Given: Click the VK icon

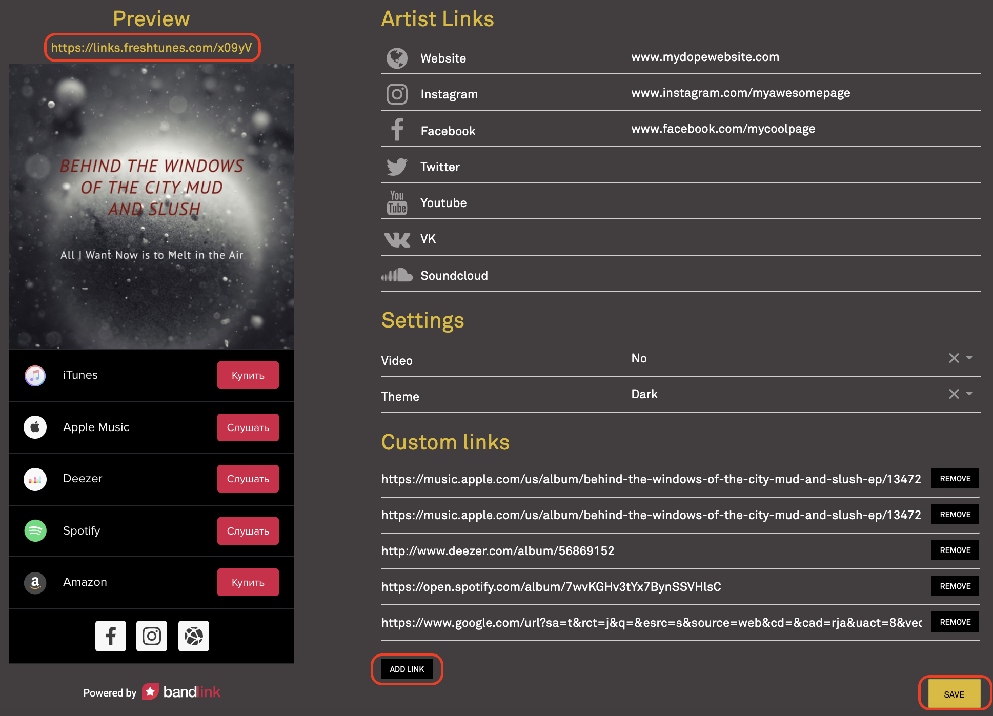Looking at the screenshot, I should pos(397,239).
